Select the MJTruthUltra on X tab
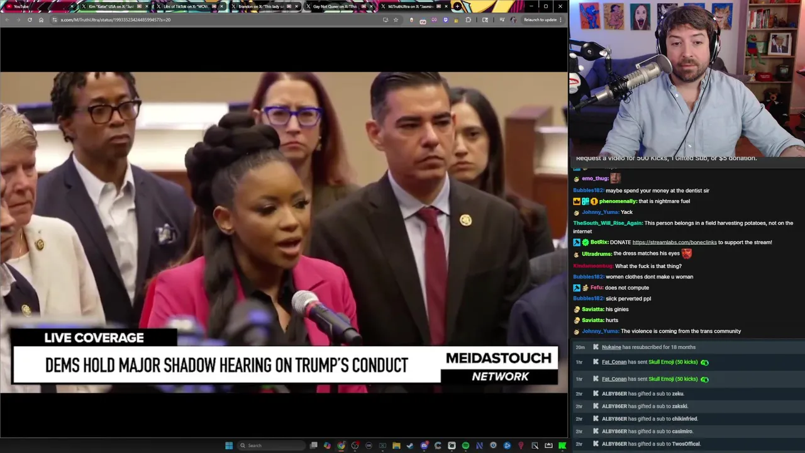This screenshot has height=453, width=805. tap(413, 6)
